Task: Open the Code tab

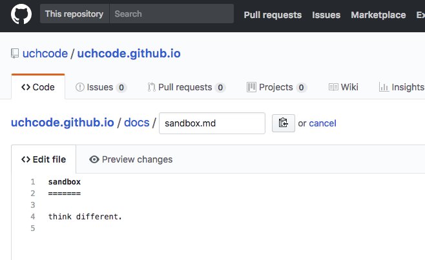Action: (x=38, y=87)
